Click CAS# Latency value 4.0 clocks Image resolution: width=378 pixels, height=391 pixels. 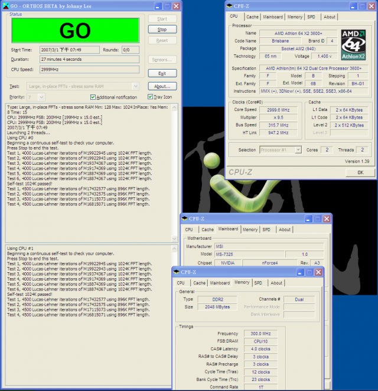tap(260, 349)
